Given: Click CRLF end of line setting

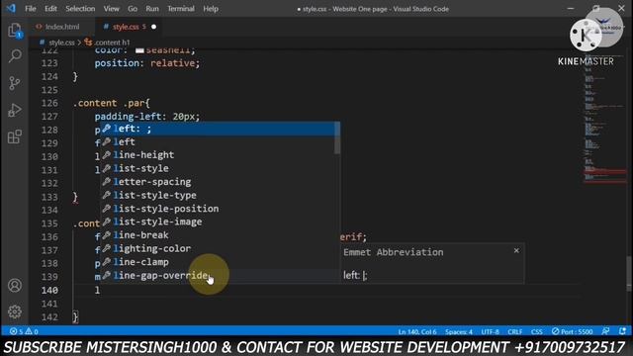Looking at the screenshot, I should (514, 332).
